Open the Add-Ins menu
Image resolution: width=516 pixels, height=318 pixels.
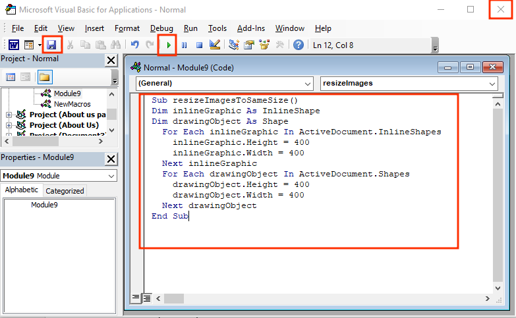251,28
